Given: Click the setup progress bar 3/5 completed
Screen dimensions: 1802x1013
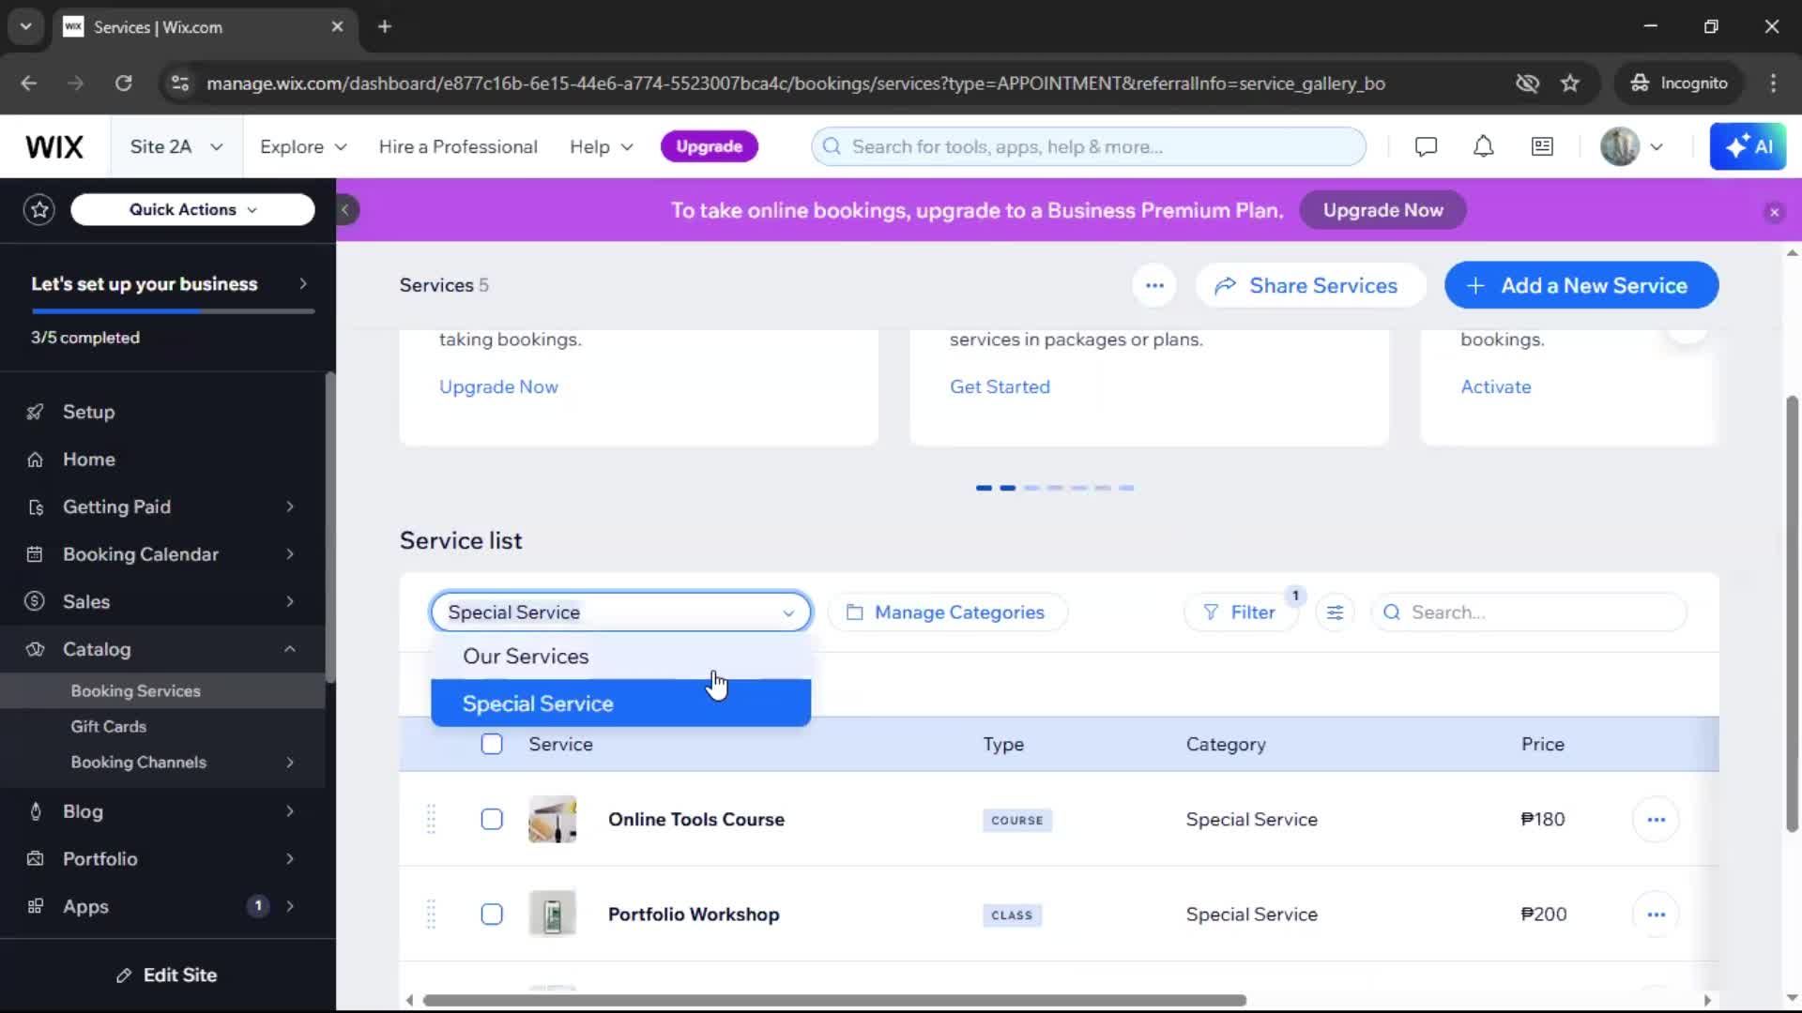Looking at the screenshot, I should [x=172, y=310].
